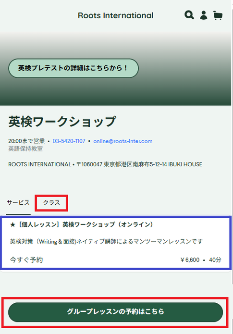Click the ￥6,600 price text
The width and height of the screenshot is (233, 334).
click(x=190, y=260)
